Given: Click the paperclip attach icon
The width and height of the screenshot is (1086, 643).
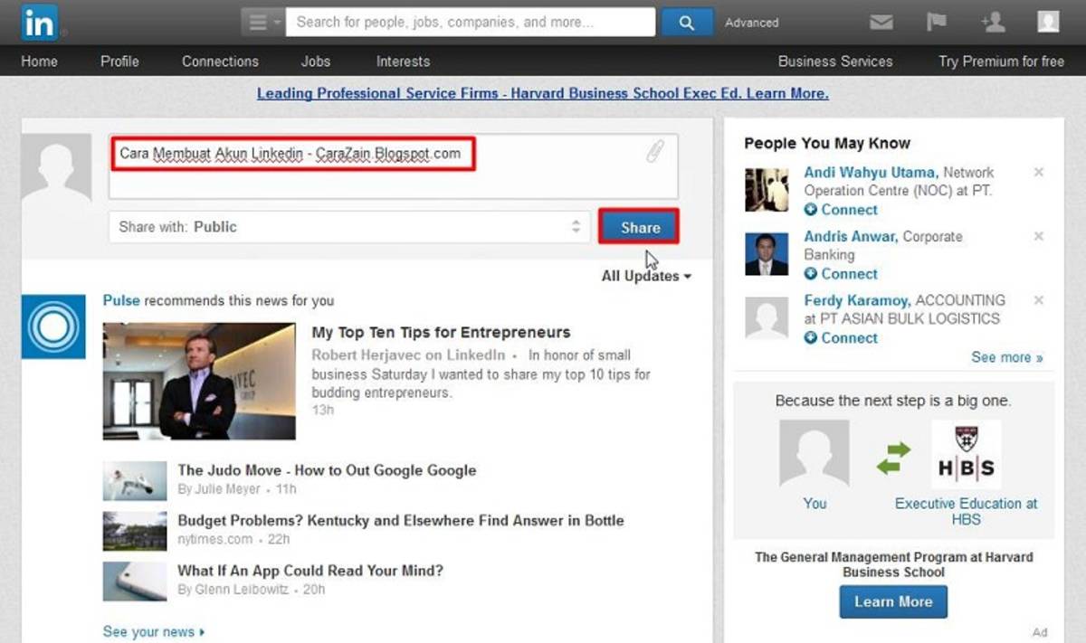Looking at the screenshot, I should tap(653, 152).
